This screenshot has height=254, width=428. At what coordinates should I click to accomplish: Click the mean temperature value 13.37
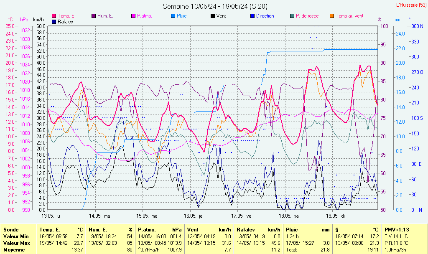click(77, 250)
